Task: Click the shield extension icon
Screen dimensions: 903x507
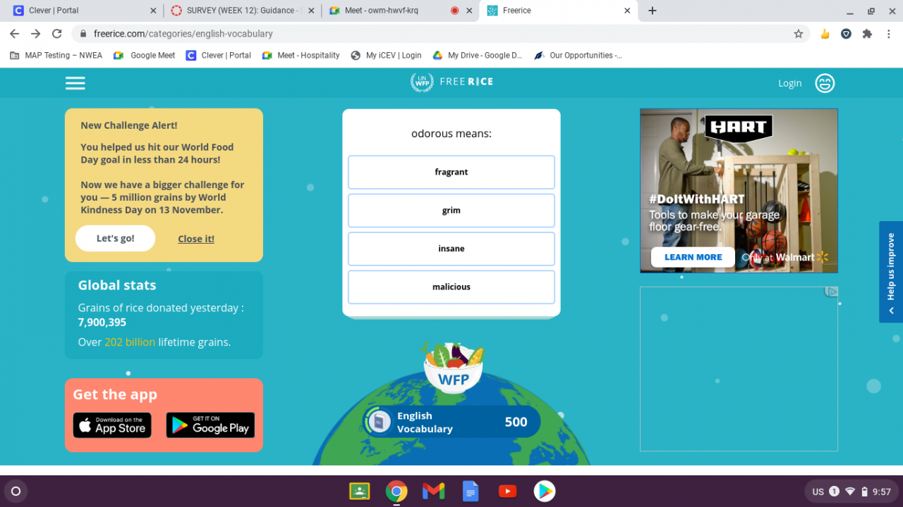Action: [x=846, y=34]
